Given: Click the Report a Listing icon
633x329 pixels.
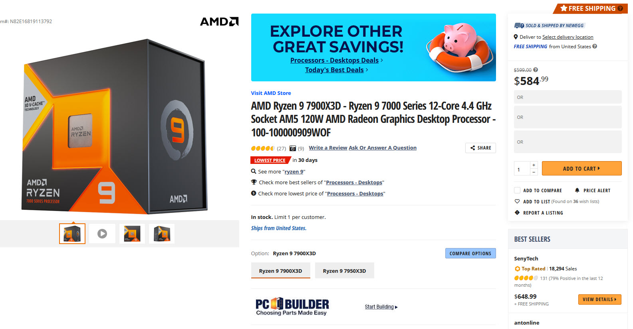Looking at the screenshot, I should [517, 213].
